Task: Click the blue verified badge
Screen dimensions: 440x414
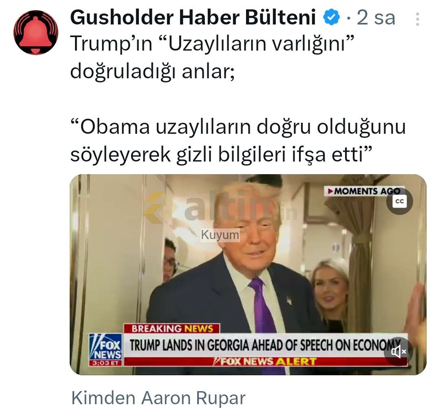Action: pos(331,18)
